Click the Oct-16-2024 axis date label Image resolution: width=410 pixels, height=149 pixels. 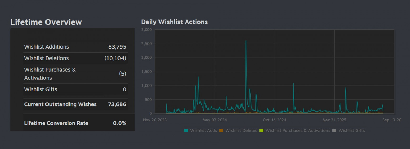pyautogui.click(x=274, y=120)
